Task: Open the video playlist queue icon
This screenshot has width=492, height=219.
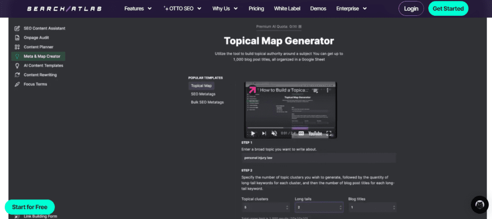Action: point(315,90)
